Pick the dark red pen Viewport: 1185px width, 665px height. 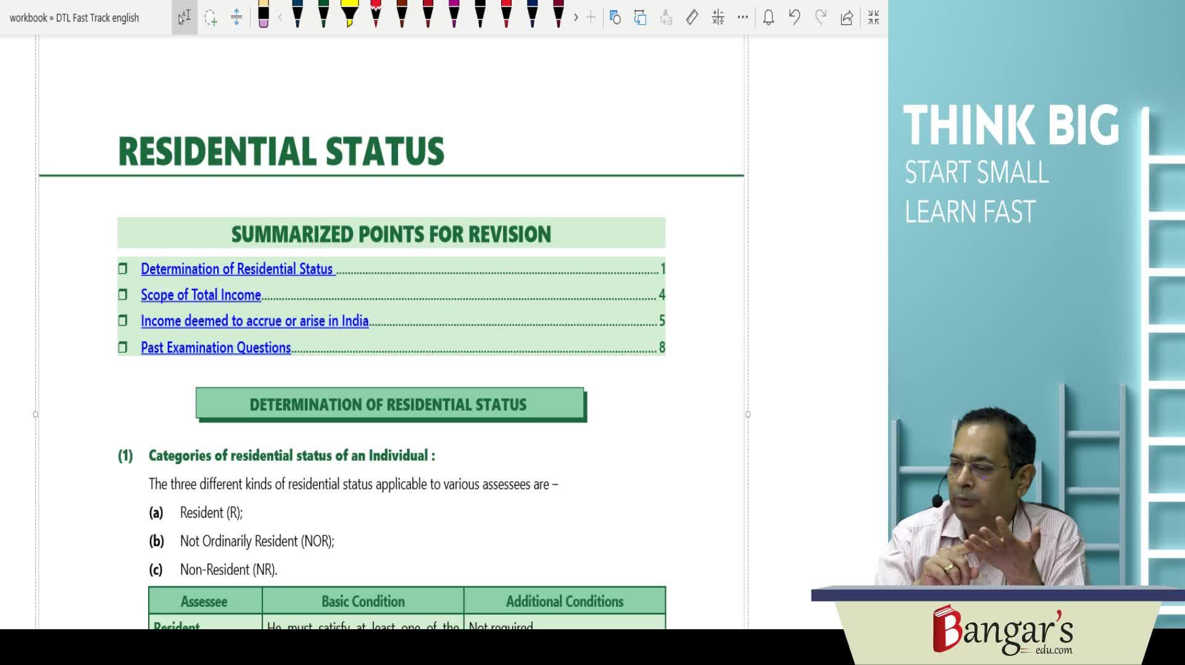[428, 15]
